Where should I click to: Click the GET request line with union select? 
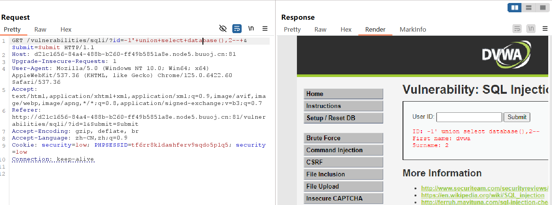[x=129, y=41]
